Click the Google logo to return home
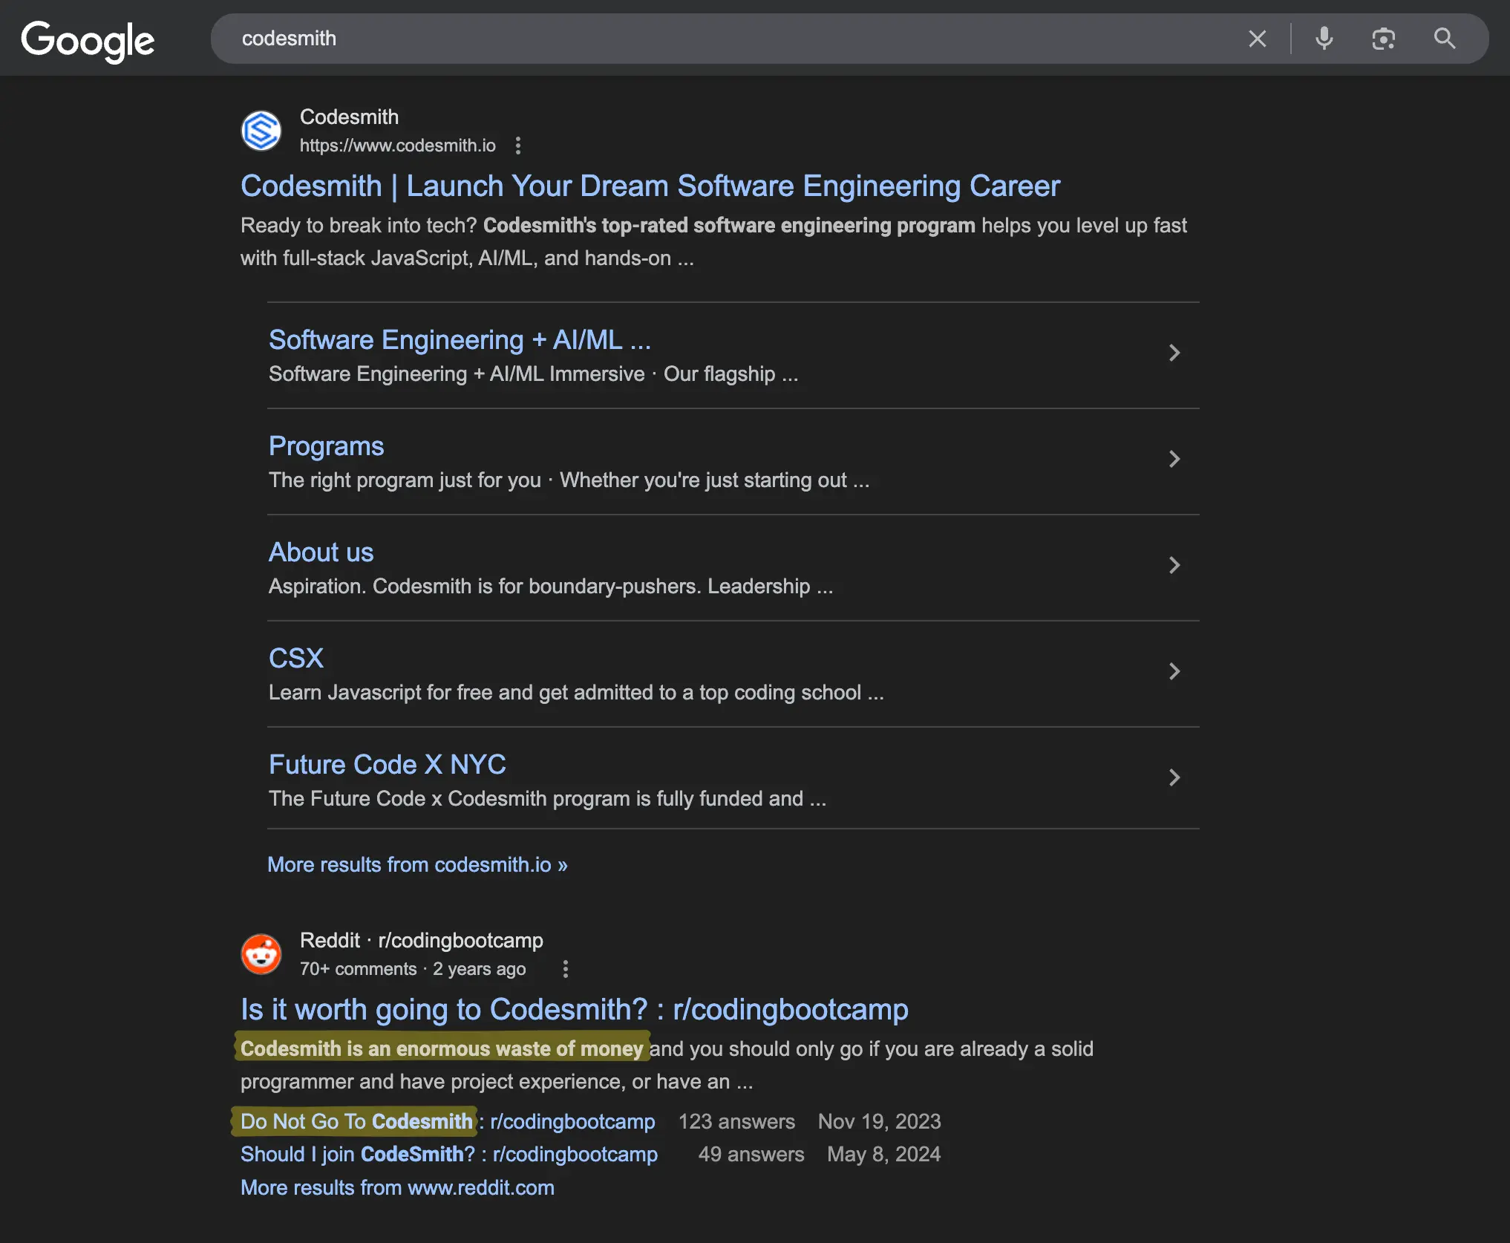Screen dimensions: 1510x1243 pyautogui.click(x=88, y=41)
